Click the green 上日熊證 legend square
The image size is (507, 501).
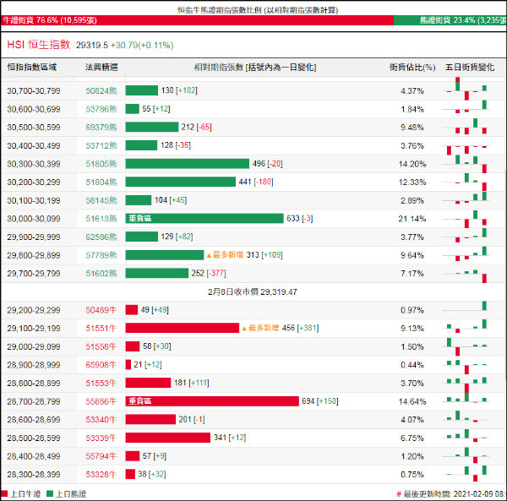pos(50,493)
